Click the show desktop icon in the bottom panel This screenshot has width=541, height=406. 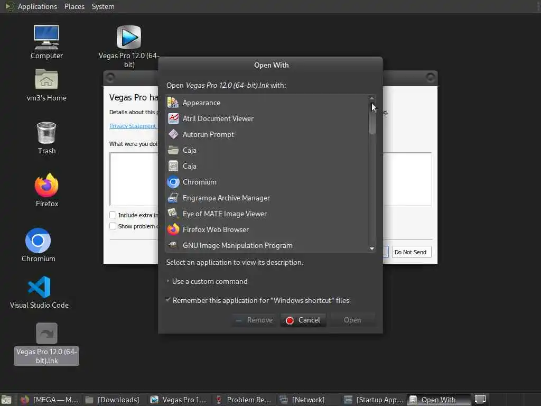(6, 400)
